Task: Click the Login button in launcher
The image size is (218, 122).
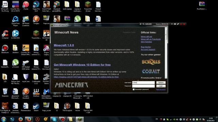Action: [161, 86]
